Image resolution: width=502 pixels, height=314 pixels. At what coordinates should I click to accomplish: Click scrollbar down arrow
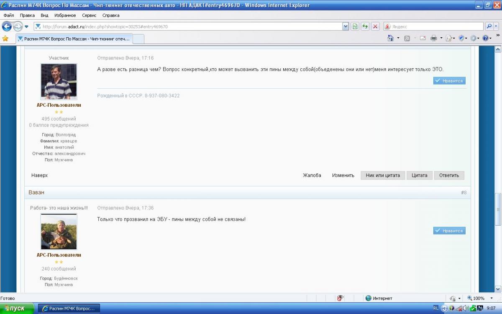click(498, 289)
